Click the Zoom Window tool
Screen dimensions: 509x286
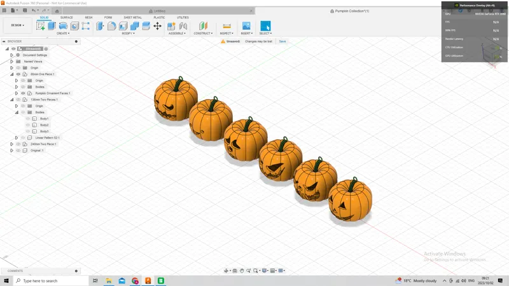249,271
